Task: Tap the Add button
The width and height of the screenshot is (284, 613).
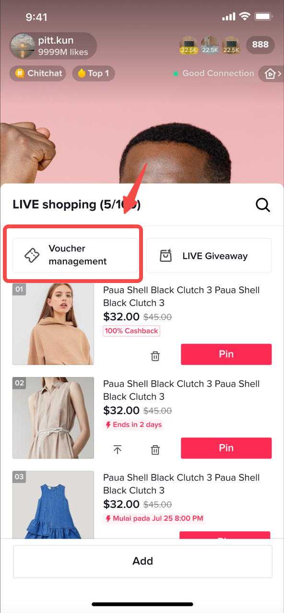Action: (142, 561)
